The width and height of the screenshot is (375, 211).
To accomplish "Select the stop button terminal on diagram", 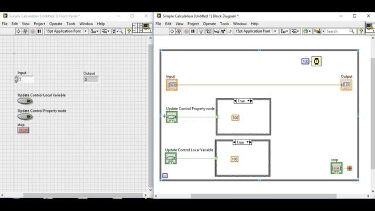I will click(336, 168).
